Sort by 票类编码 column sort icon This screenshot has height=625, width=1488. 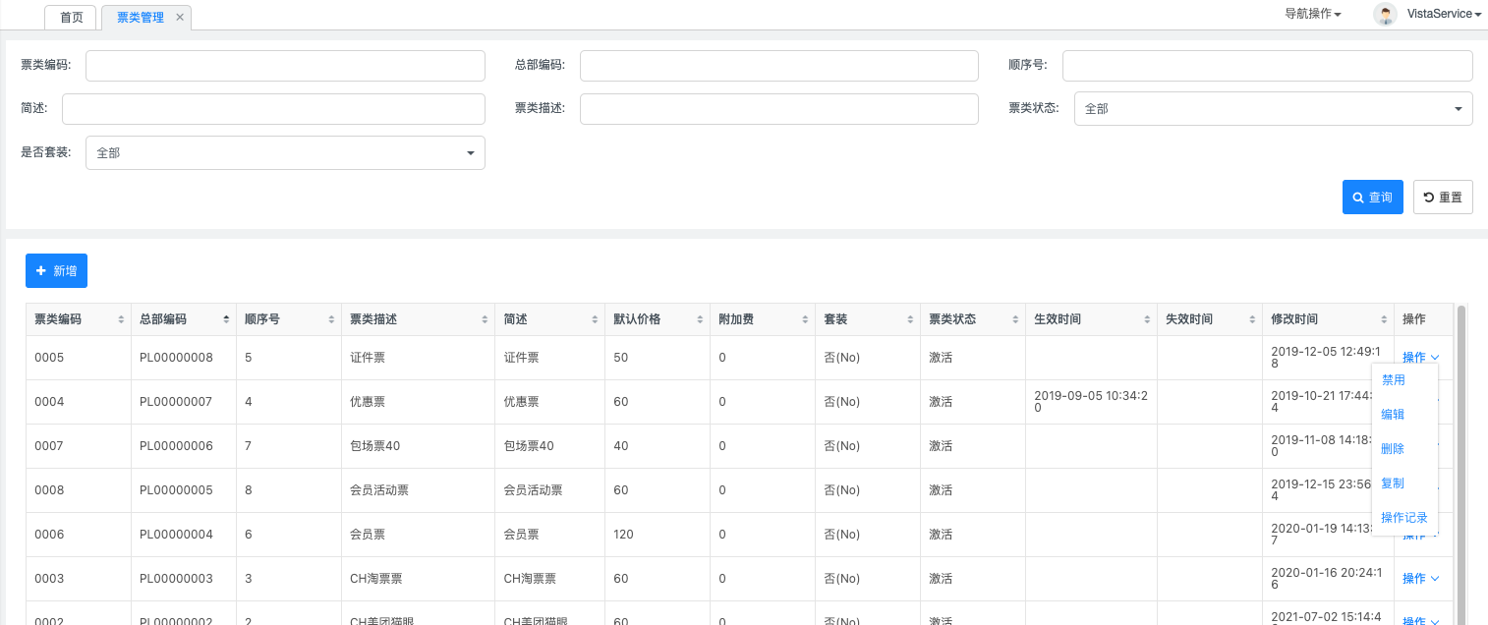tap(121, 320)
